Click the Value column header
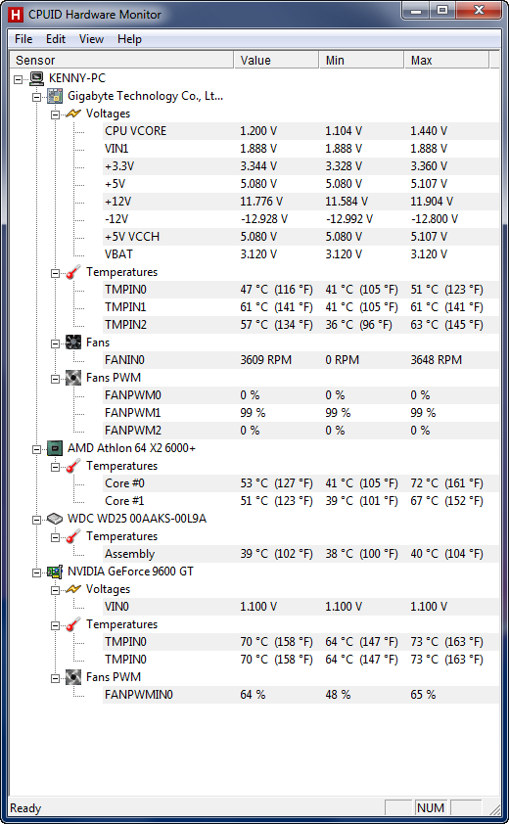This screenshot has height=824, width=509. click(x=276, y=60)
